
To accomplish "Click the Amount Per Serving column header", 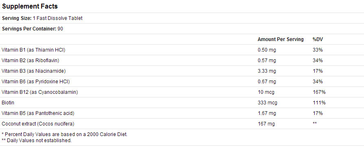I will (281, 39).
